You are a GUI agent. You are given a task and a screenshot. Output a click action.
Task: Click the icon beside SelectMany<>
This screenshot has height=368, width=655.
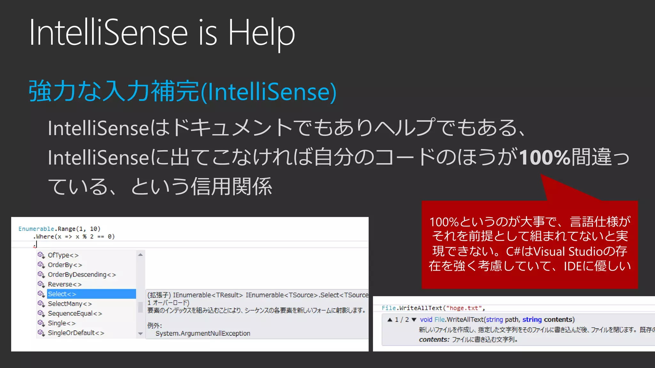click(x=41, y=304)
